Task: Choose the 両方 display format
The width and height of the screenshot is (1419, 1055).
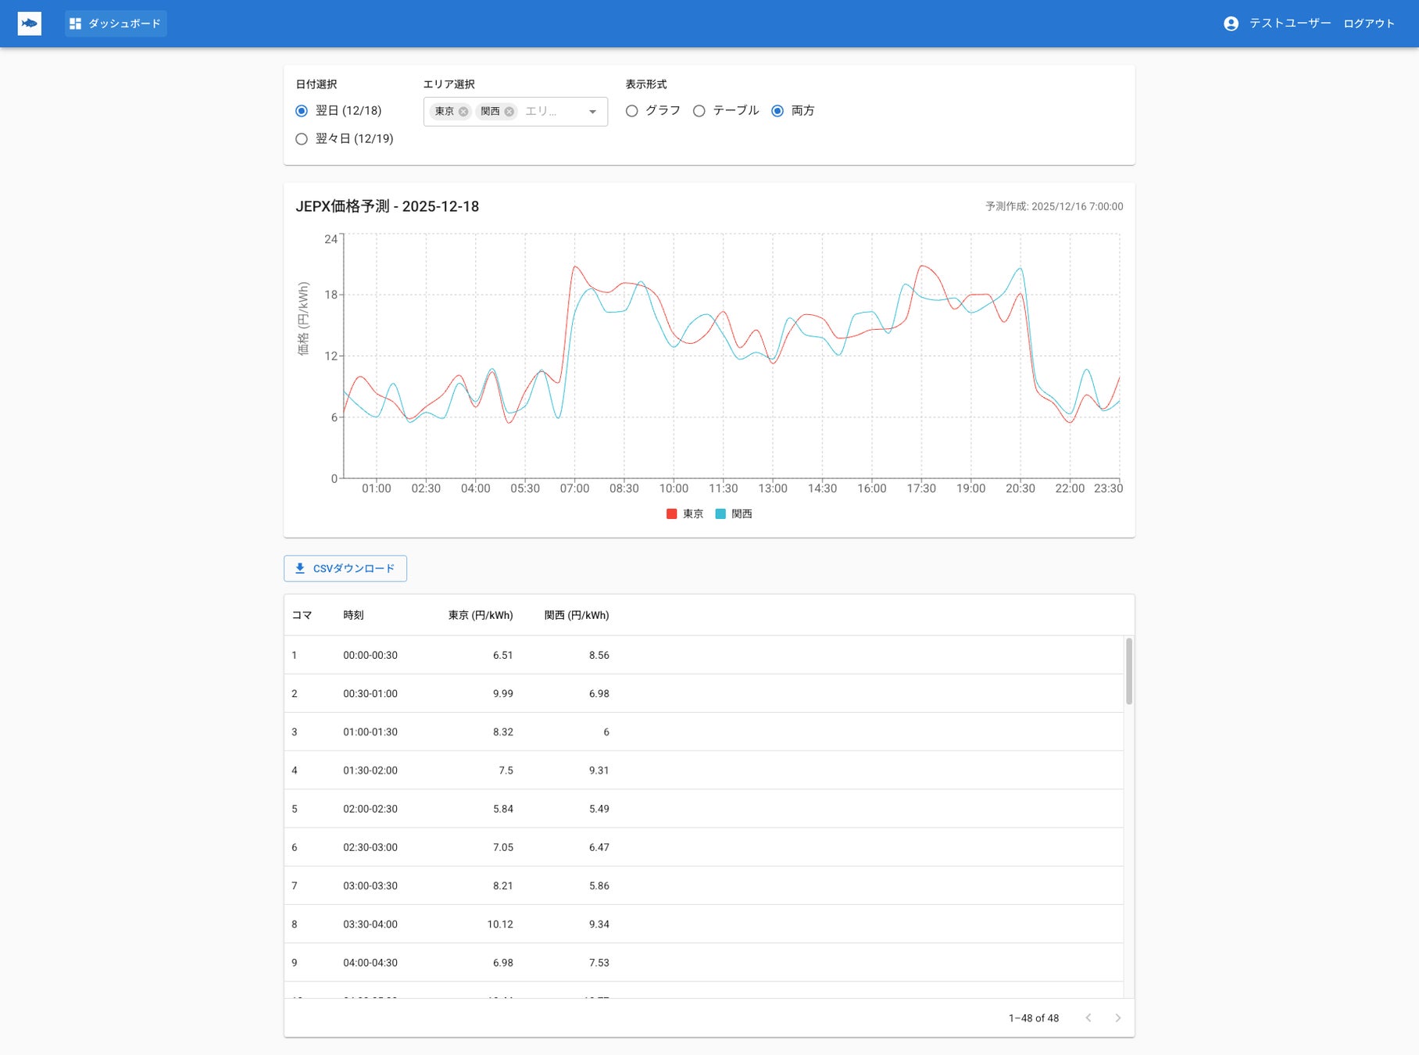Action: point(777,111)
